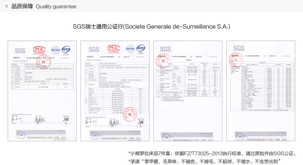Click the beige bullet dot before 品质保障
303x165 pixels.
tap(7, 7)
